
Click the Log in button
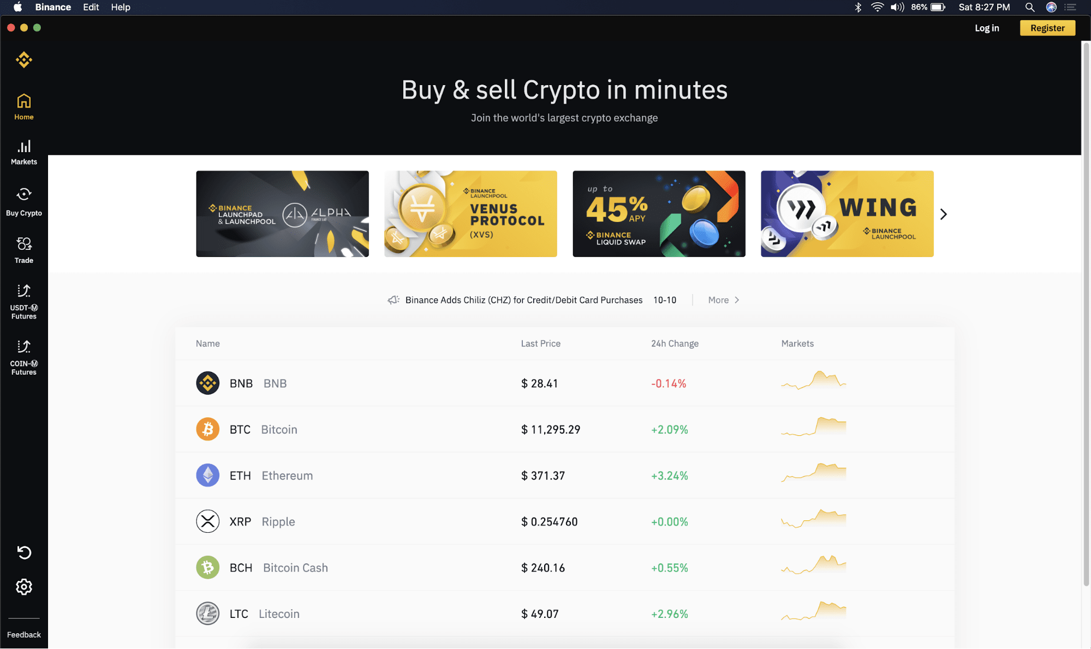[987, 27]
